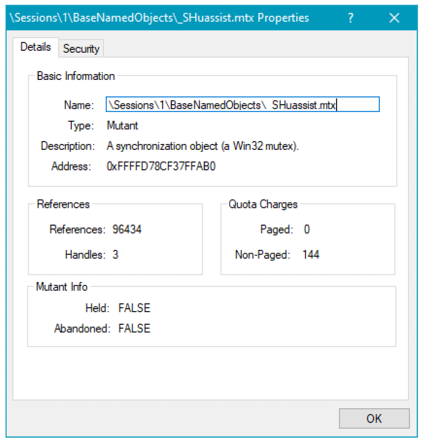422x441 pixels.
Task: Select the Type value 'Mutant'
Action: (x=122, y=126)
